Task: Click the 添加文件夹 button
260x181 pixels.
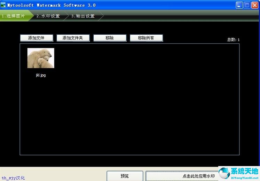Action: click(73, 38)
